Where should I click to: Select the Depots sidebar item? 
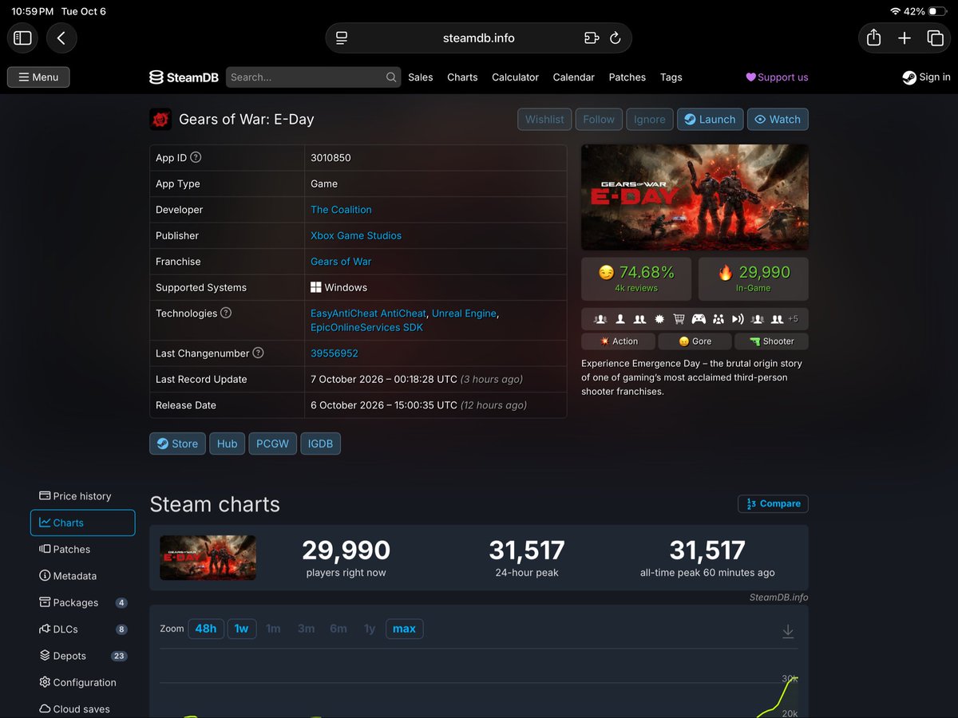[x=83, y=656]
